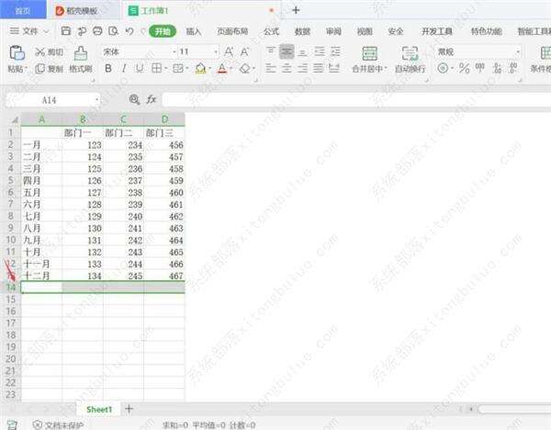Decrease font size with the smaller A icon
The width and height of the screenshot is (551, 430).
pyautogui.click(x=244, y=52)
